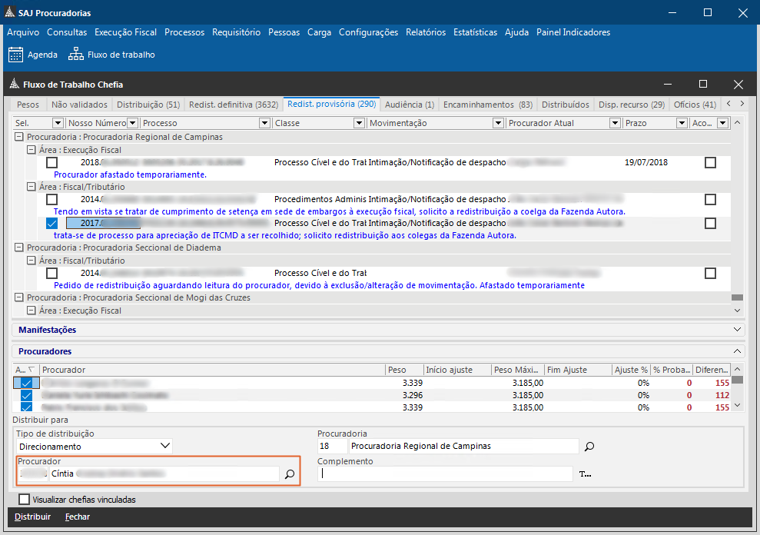The image size is (760, 535).
Task: Sort by Procurador column header
Action: (x=212, y=370)
